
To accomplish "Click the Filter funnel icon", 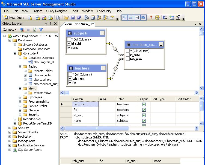I will [41, 30].
